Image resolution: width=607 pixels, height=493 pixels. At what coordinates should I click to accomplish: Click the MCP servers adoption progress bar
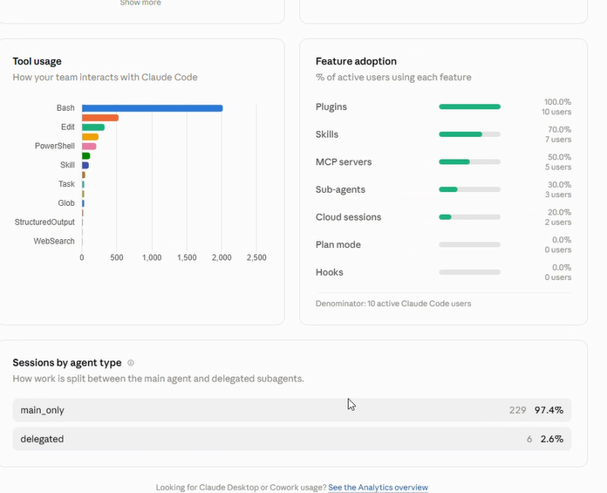click(x=469, y=162)
